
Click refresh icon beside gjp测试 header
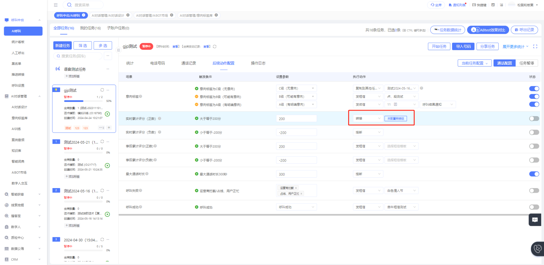215,47
